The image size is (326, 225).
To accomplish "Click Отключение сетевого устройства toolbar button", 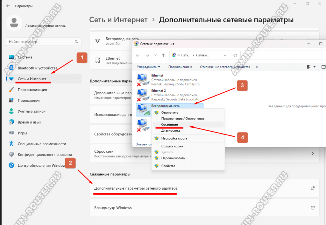I will click(225, 67).
